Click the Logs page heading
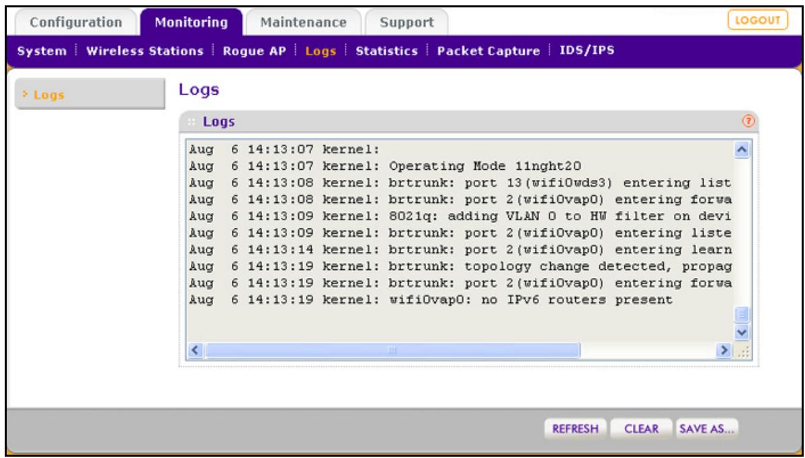The height and width of the screenshot is (458, 805). pos(199,90)
